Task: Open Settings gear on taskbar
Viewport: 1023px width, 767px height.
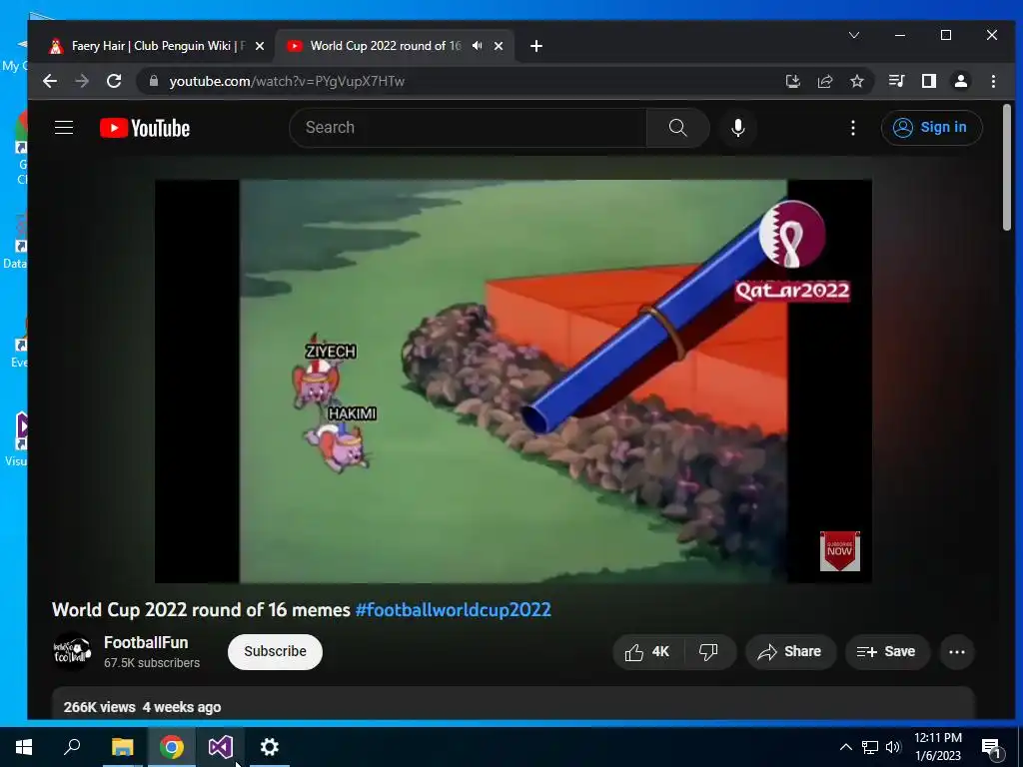Action: pyautogui.click(x=270, y=747)
